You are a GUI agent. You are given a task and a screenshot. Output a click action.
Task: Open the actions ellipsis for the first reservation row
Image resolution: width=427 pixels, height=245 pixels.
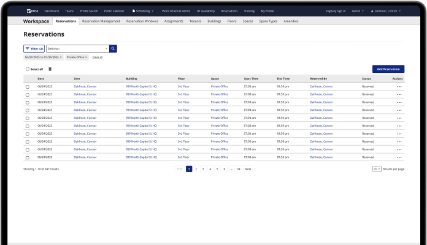[399, 87]
